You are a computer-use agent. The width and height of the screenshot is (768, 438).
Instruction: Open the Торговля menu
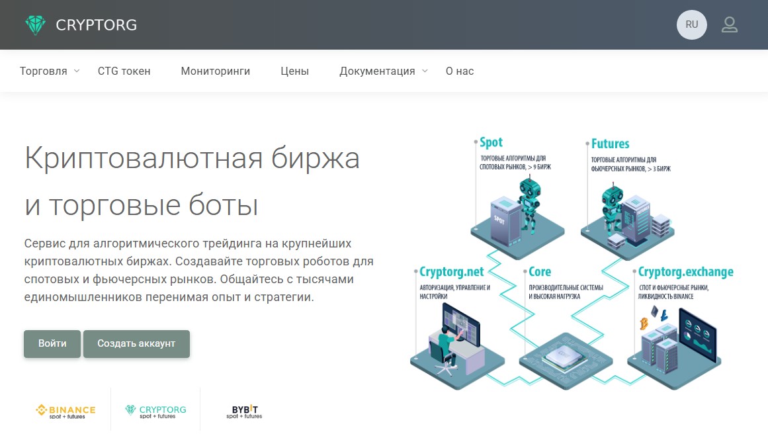tap(44, 71)
